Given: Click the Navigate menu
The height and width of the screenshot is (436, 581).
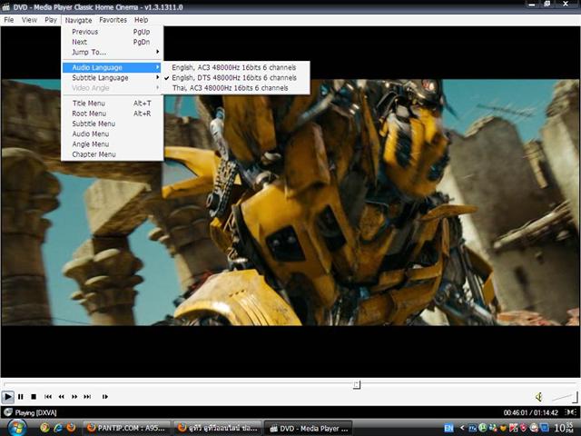Looking at the screenshot, I should click(78, 20).
